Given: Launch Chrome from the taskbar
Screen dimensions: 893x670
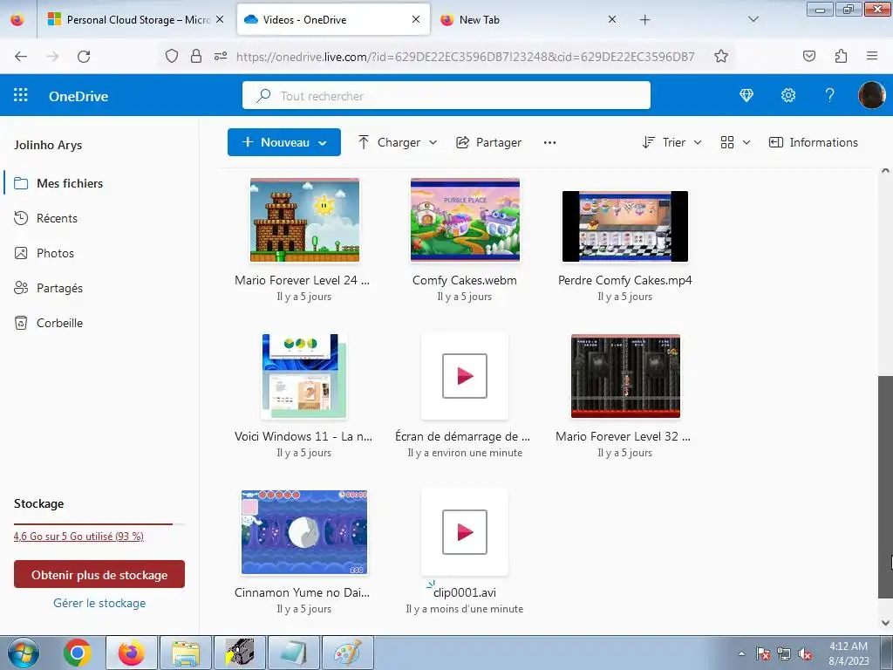Looking at the screenshot, I should (78, 653).
